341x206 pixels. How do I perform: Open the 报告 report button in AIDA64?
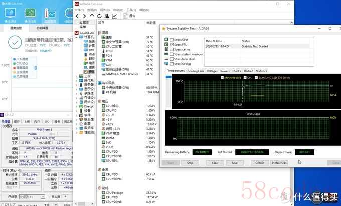(129, 16)
